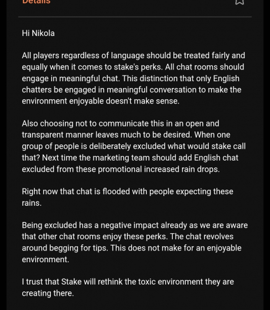Open the orange Details heading
Viewport: 270px width, 310px height.
(x=37, y=2)
